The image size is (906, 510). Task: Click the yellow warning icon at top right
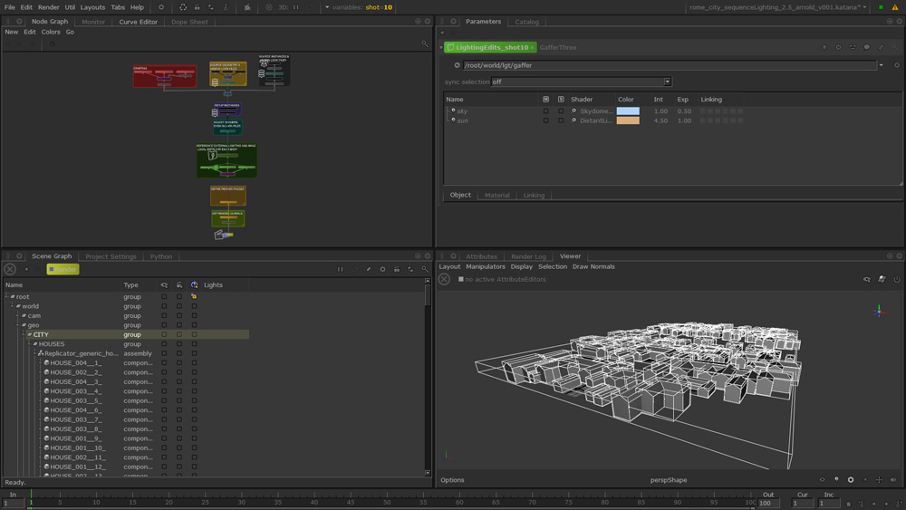(895, 7)
